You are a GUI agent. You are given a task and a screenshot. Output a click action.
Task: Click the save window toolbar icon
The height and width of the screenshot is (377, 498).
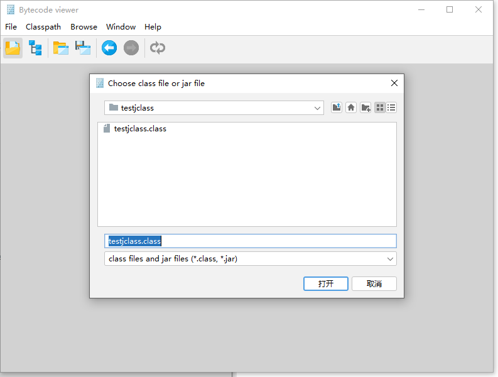coord(82,48)
